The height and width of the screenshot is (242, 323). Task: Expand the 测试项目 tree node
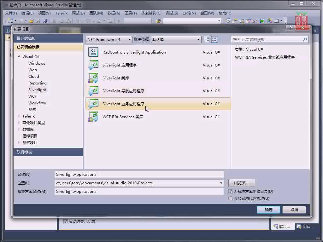point(19,143)
